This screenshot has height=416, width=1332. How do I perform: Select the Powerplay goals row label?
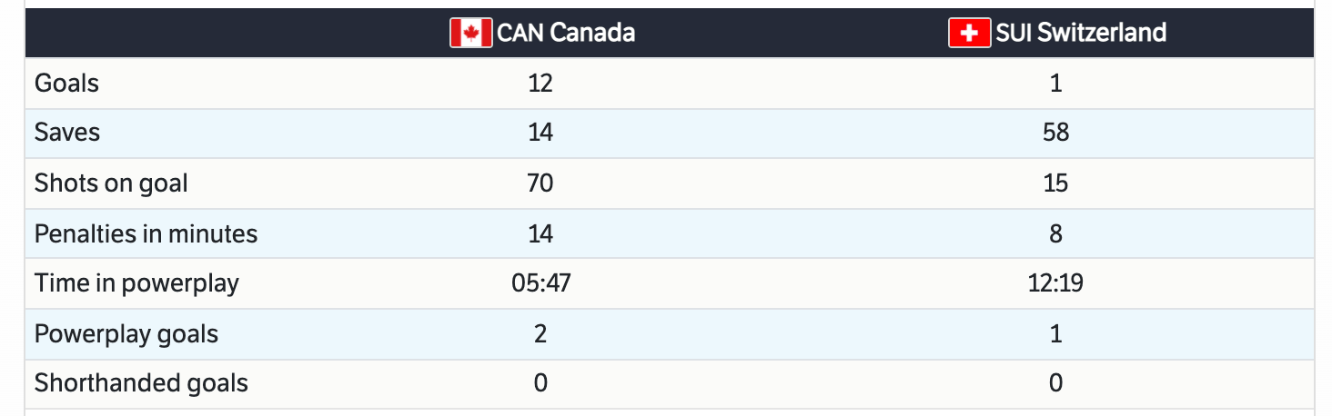tap(126, 334)
